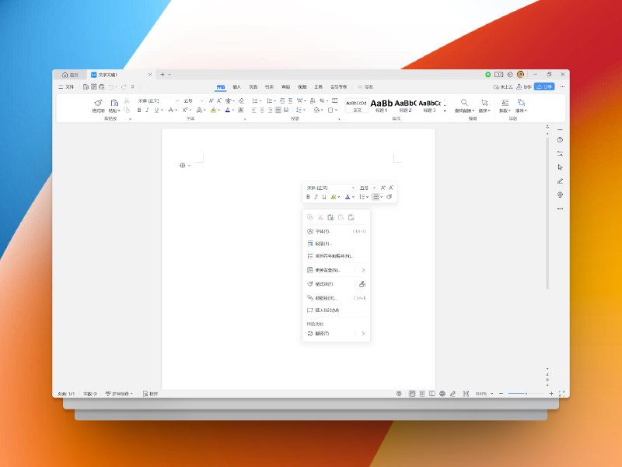622x467 pixels.
Task: Open the font size dropdown in the ribbon
Action: pyautogui.click(x=202, y=101)
